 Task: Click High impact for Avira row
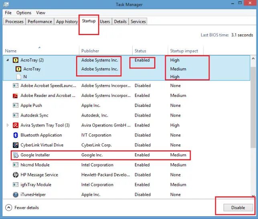pos(175,125)
